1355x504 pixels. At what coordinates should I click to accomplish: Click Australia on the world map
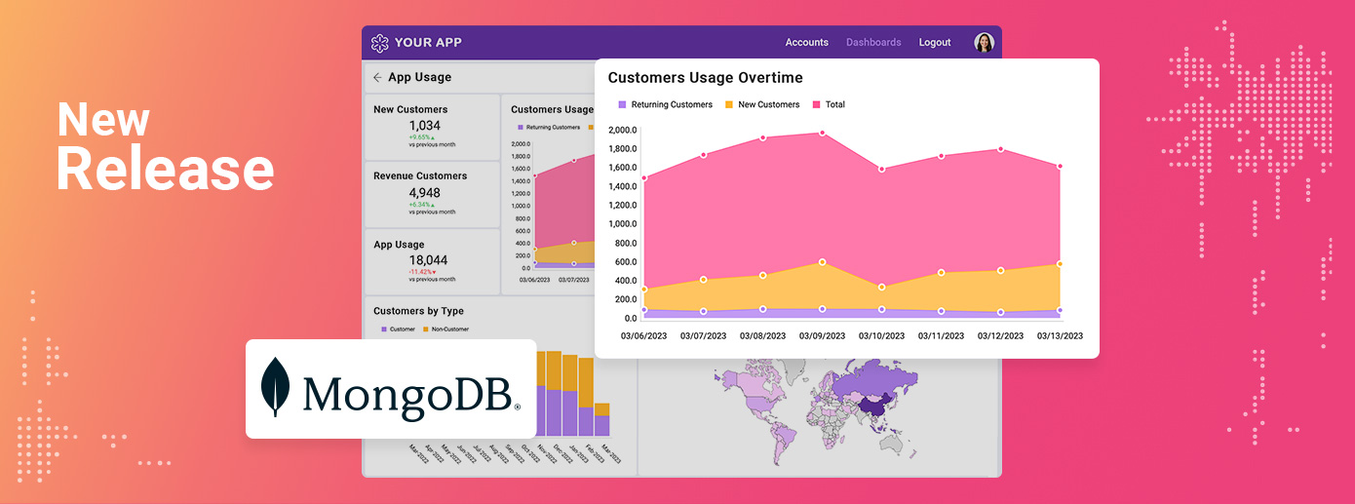(889, 445)
